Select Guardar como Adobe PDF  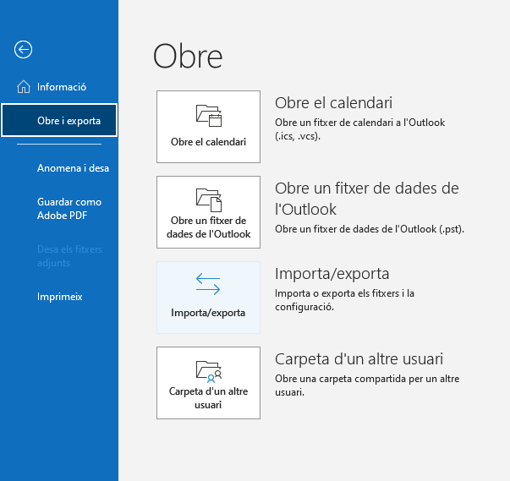point(69,208)
